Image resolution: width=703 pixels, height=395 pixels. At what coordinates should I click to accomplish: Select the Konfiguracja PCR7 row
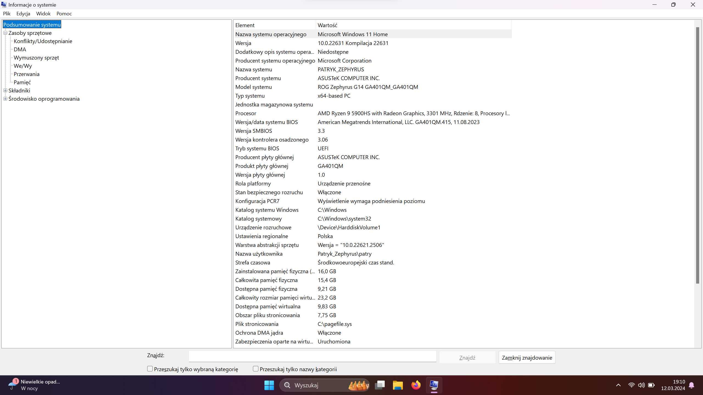click(373, 201)
